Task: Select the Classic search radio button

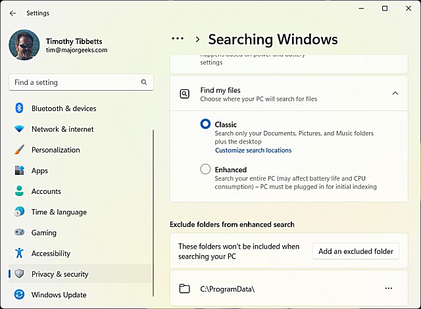Action: [x=206, y=124]
